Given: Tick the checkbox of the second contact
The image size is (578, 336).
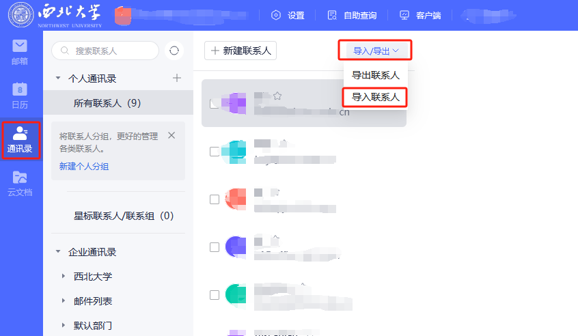Looking at the screenshot, I should (215, 152).
